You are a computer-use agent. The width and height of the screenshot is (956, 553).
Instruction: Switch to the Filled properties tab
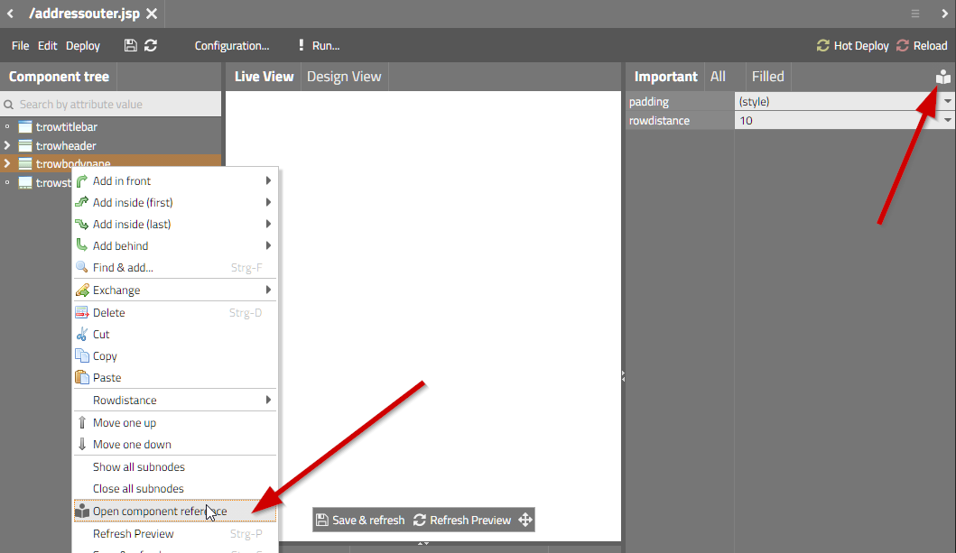point(767,77)
